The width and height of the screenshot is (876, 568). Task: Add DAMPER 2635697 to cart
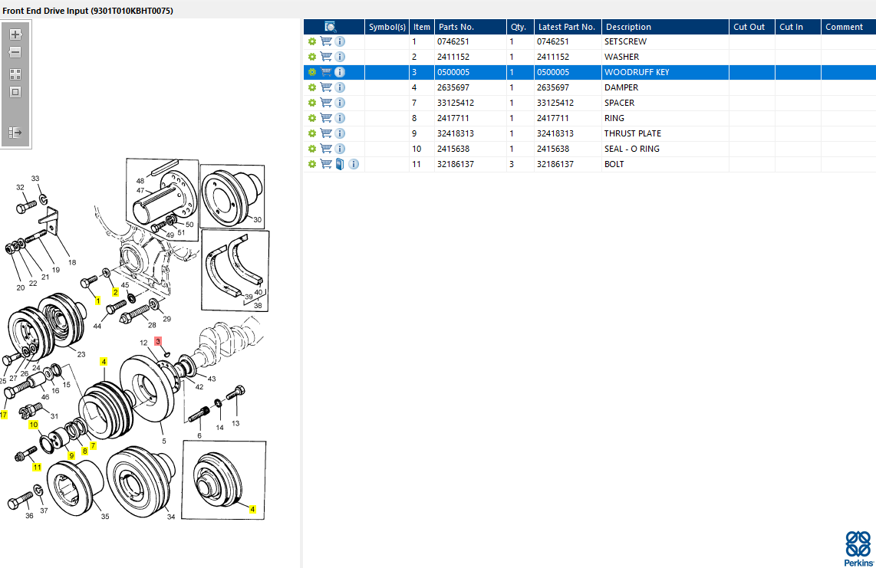[x=326, y=87]
